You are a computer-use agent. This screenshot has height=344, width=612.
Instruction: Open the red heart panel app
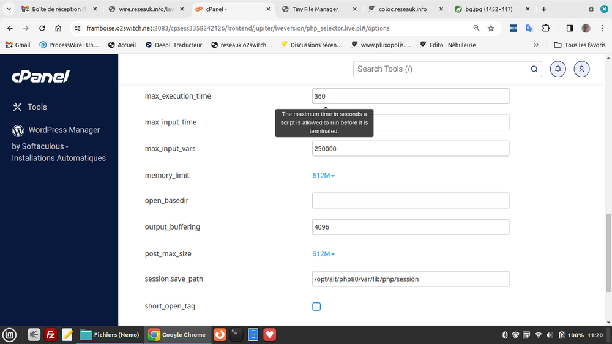tap(269, 335)
